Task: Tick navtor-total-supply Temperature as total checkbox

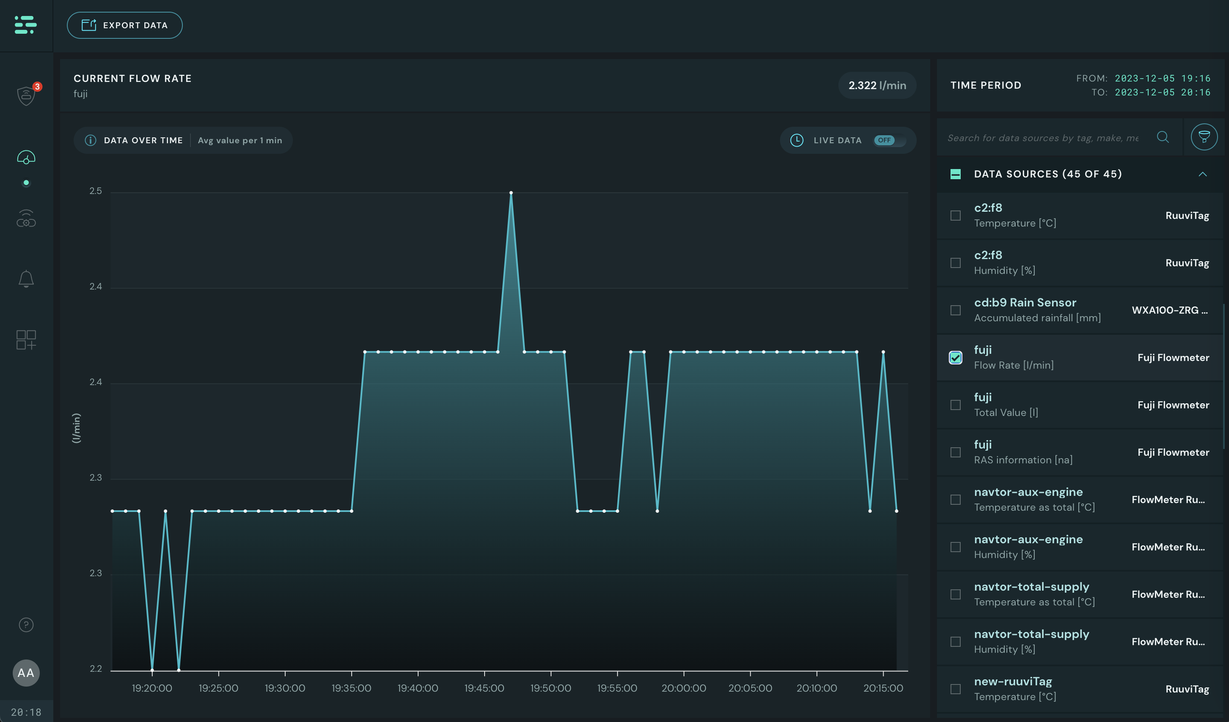Action: tap(955, 595)
